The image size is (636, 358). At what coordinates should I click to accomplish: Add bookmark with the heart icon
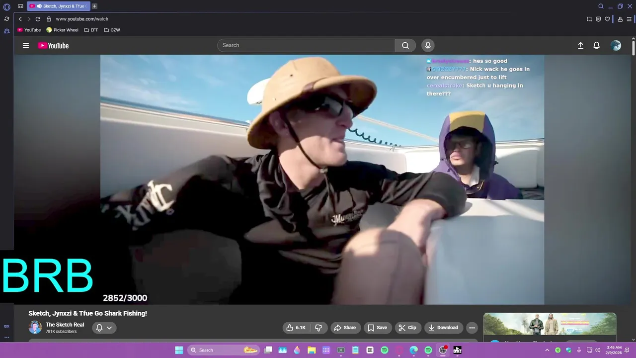[x=607, y=19]
